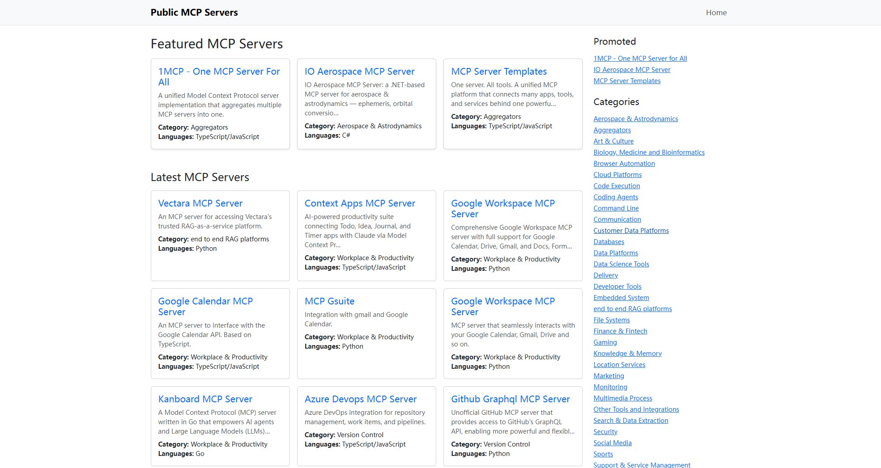Viewport: 881px width, 468px height.
Task: Click 'Languages: Go' in Kanboard card
Action: [x=181, y=454]
